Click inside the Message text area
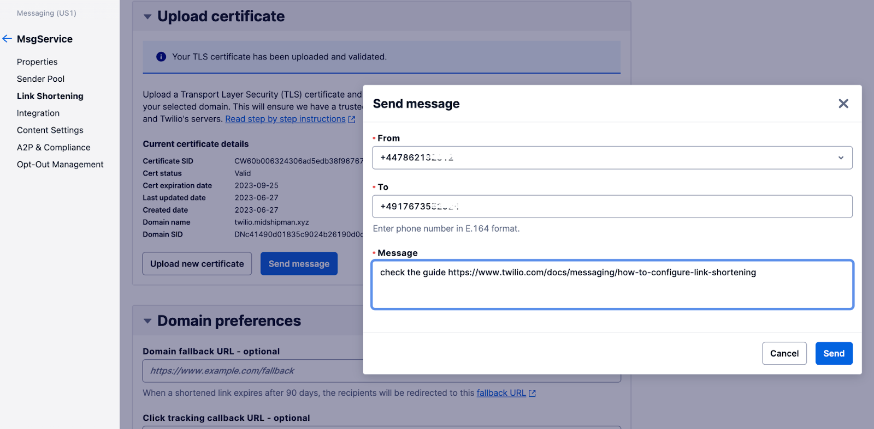This screenshot has height=429, width=874. [x=612, y=285]
